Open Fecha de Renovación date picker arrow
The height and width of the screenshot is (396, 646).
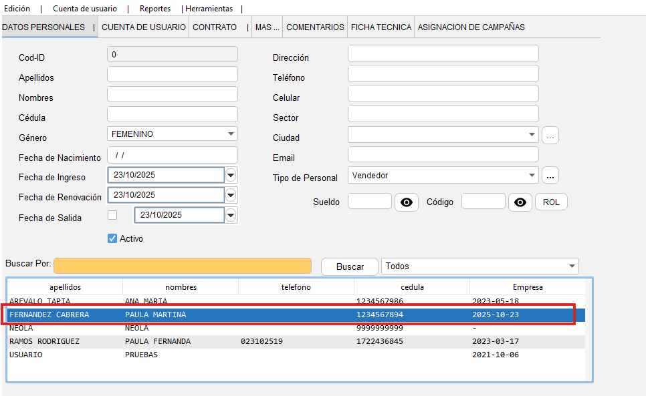point(231,195)
